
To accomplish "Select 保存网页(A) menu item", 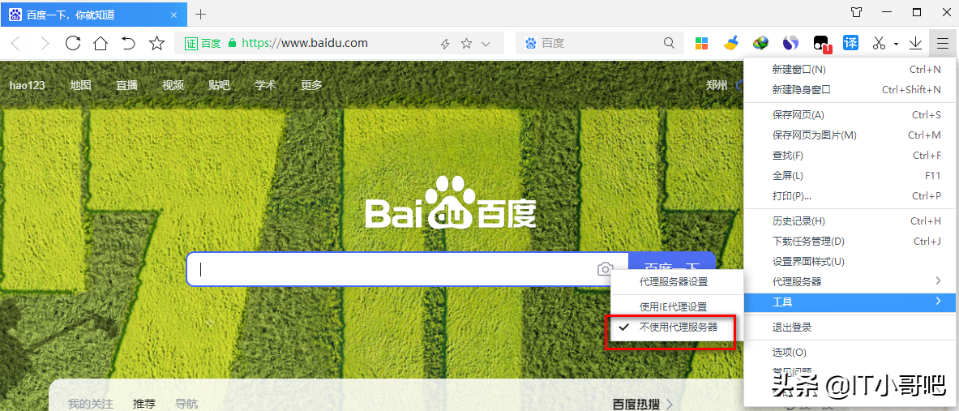I will (850, 114).
